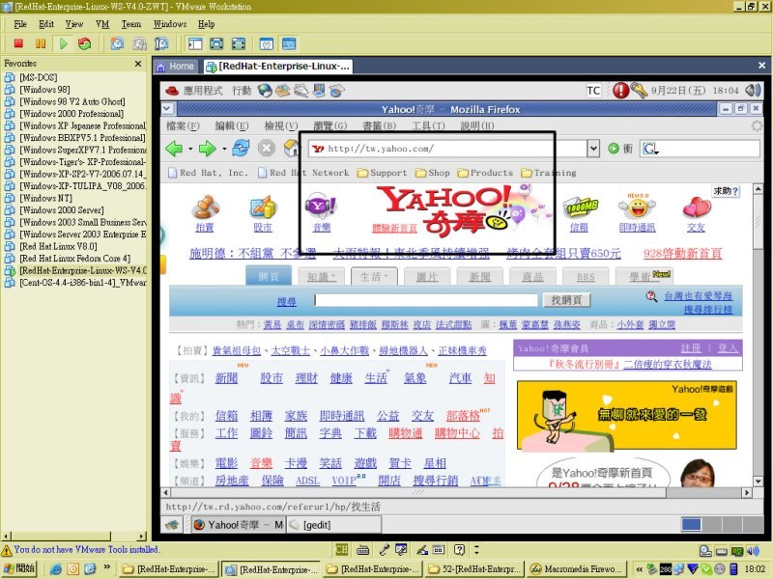Click the 求助 help link
Viewport: 773px width, 579px height.
[x=726, y=191]
